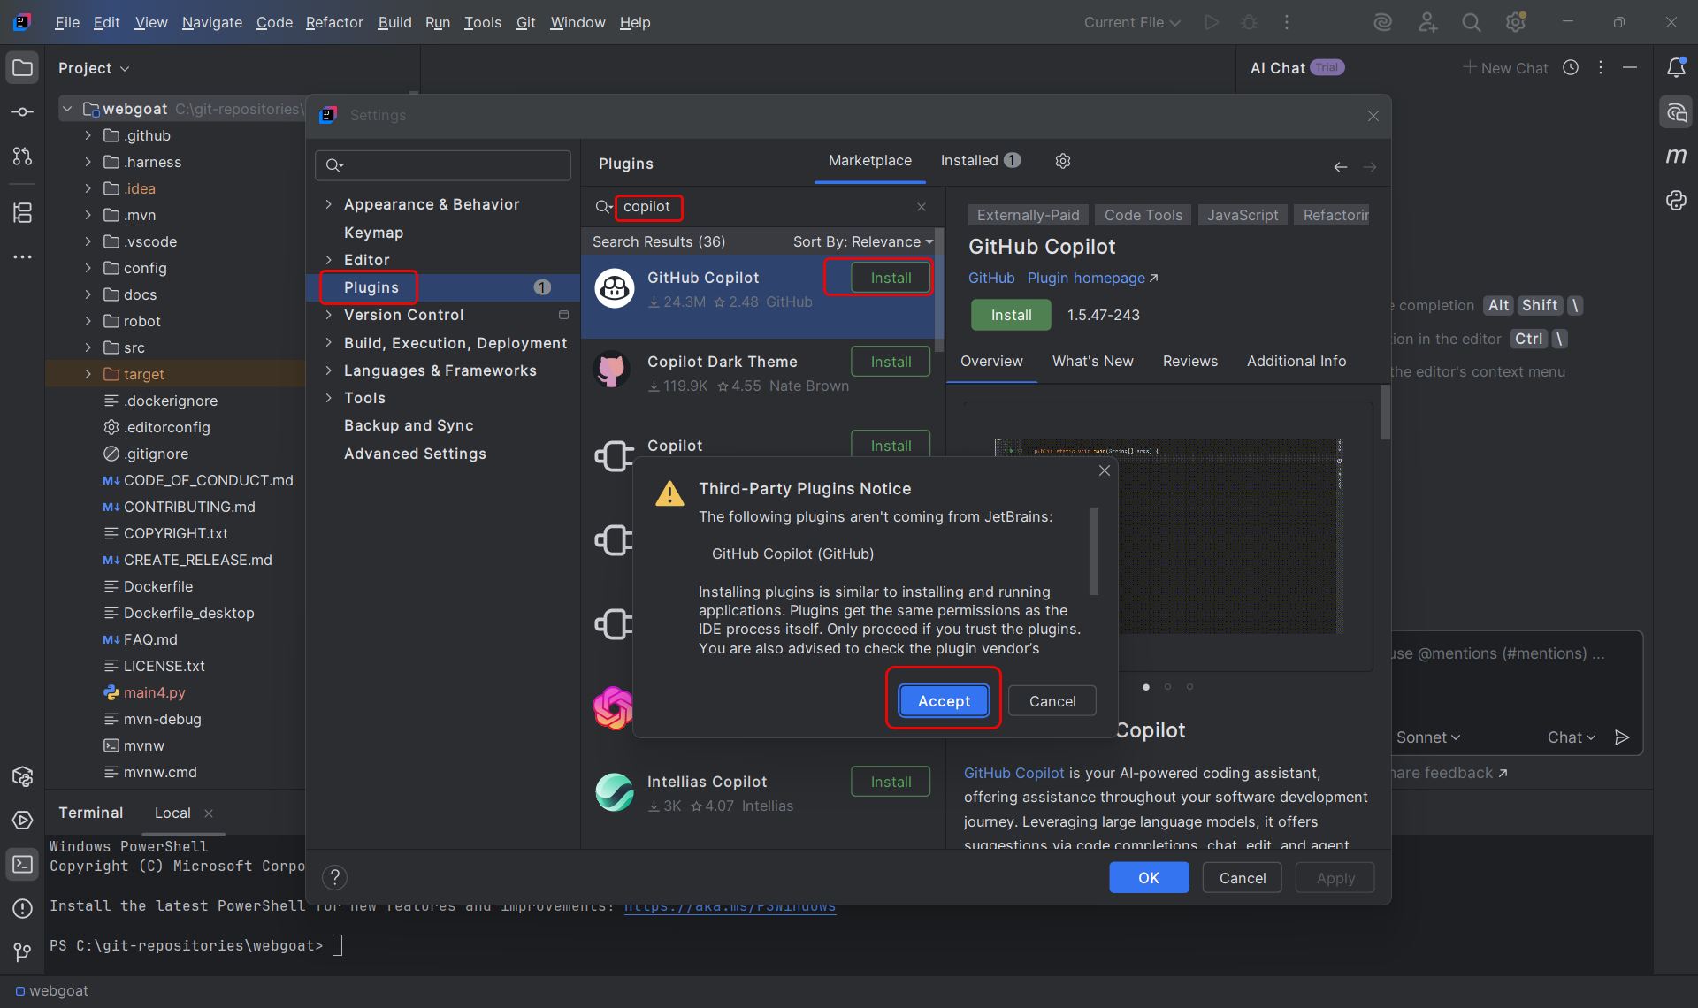1698x1008 pixels.
Task: Open the AI Chat history clock icon
Action: pos(1571,68)
